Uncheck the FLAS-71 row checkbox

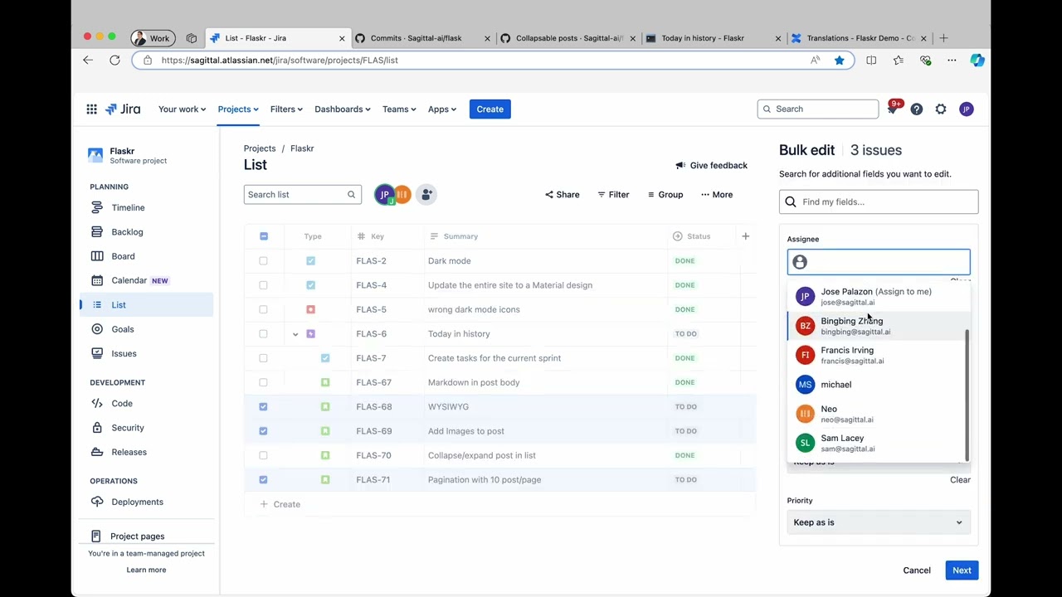[x=263, y=479]
